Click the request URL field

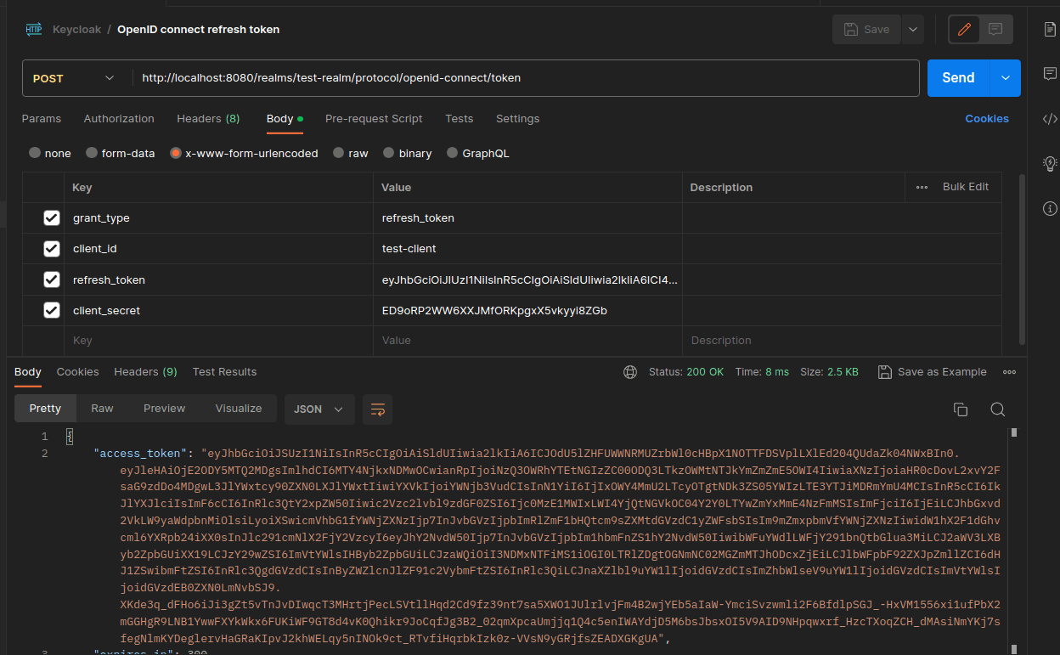click(526, 78)
